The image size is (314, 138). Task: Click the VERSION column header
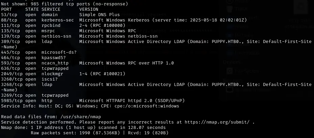coord(89,9)
